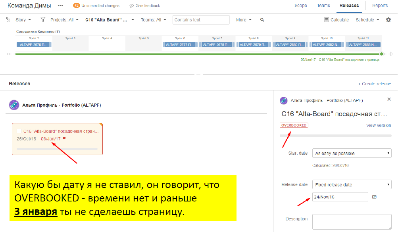Screen dimensions: 400x232
Task: Close the release details panel
Action: 389,99
